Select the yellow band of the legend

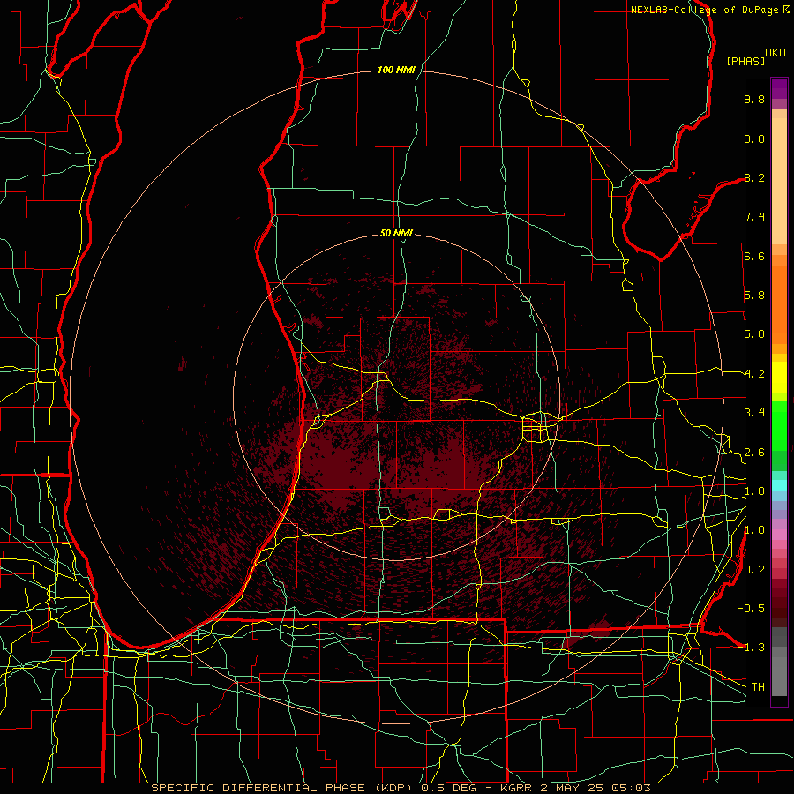tap(779, 378)
